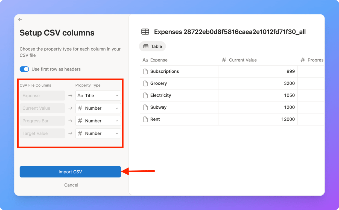This screenshot has width=339, height=210.
Task: Click the page icon beside the Rent row
Action: coord(145,119)
